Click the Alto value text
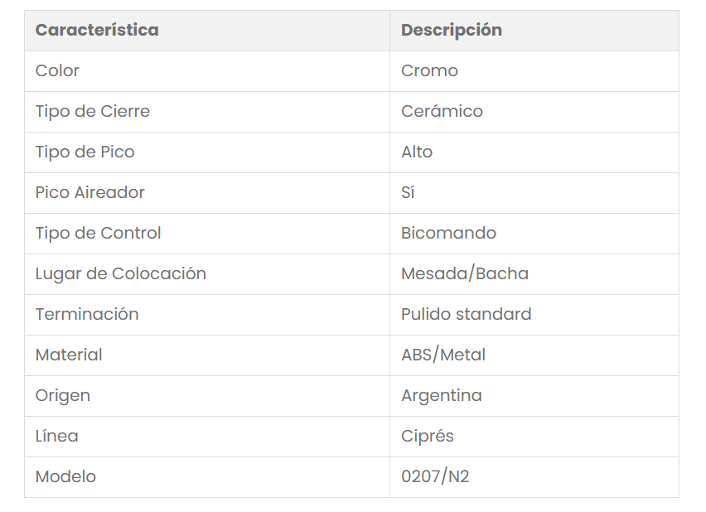Viewport: 706px width, 512px height. [x=417, y=152]
